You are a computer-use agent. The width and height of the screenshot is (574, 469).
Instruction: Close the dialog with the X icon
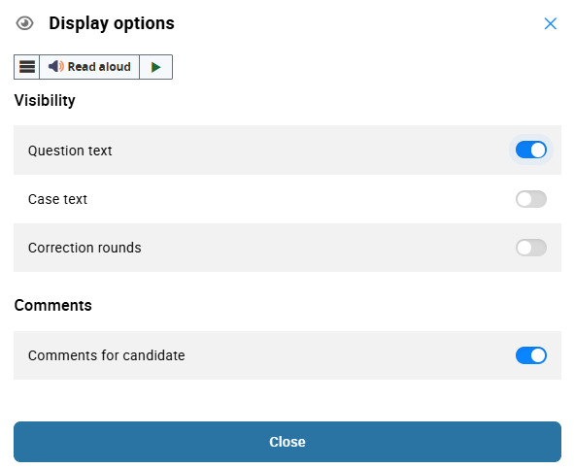click(551, 23)
